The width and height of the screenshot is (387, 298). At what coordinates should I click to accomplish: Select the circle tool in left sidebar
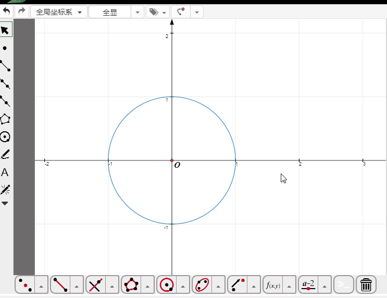(x=5, y=137)
